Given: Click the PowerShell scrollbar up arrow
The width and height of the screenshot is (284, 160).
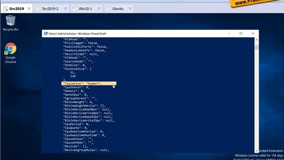Looking at the screenshot, I should (256, 40).
